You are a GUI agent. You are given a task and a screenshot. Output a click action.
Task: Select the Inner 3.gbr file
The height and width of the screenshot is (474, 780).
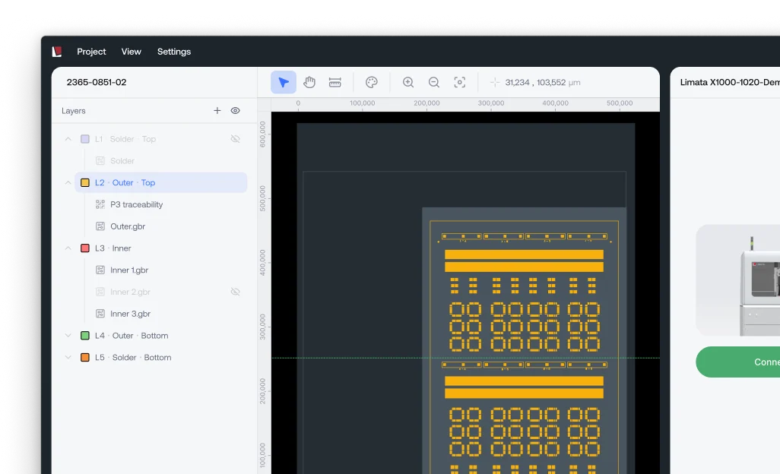click(x=130, y=314)
